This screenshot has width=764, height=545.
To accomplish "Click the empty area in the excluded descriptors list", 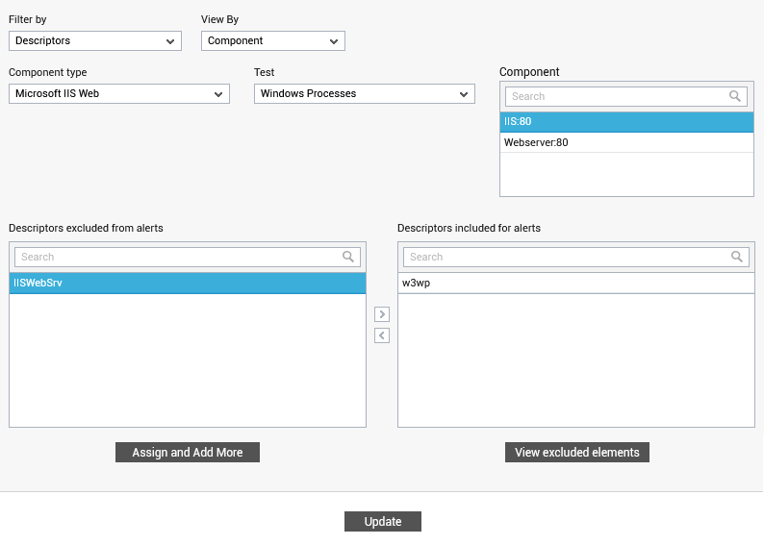I will [x=188, y=360].
